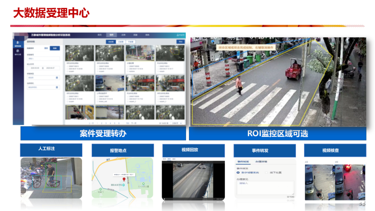Switch to the 首页 navigation tab
Image resolution: width=375 pixels, height=211 pixels.
coord(100,35)
